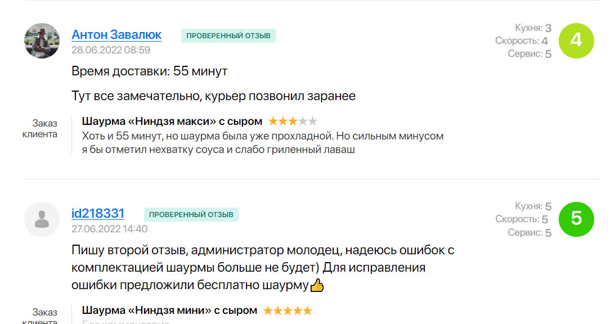Open Антон Завалюк's profile link

pos(116,34)
